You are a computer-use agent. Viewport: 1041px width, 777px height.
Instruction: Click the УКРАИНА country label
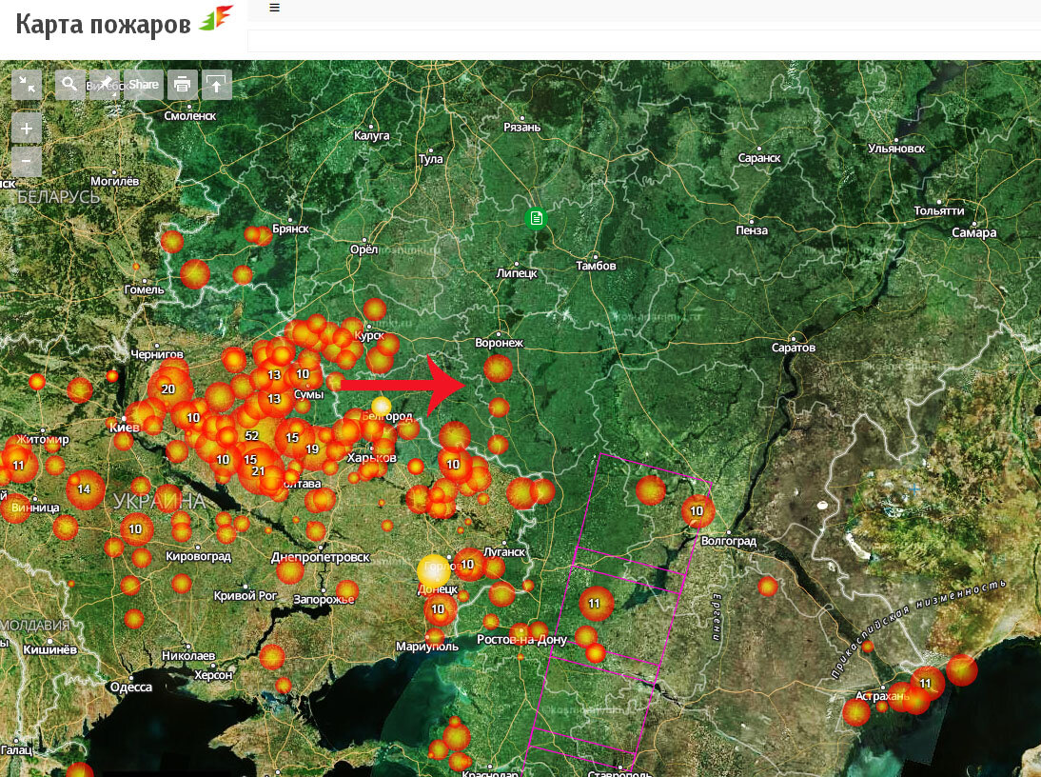pyautogui.click(x=160, y=502)
